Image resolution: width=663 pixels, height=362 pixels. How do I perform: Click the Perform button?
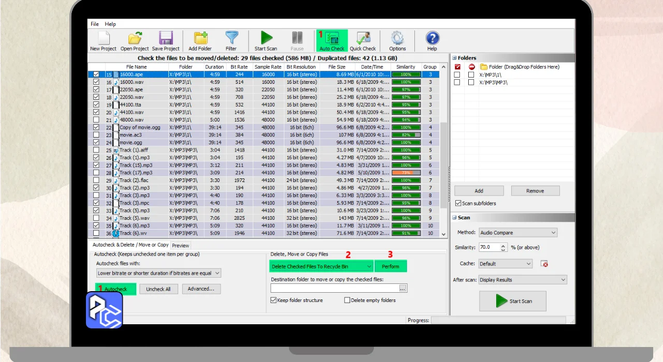coord(391,266)
